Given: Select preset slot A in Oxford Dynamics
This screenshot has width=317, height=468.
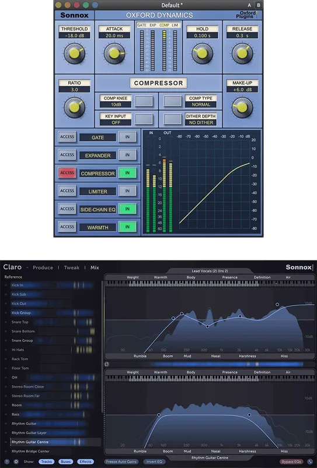Looking at the screenshot, I should [250, 5].
